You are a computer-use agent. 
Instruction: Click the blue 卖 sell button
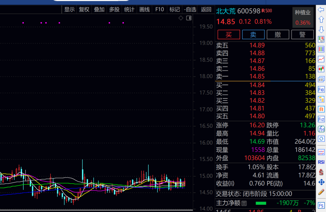tap(253, 34)
